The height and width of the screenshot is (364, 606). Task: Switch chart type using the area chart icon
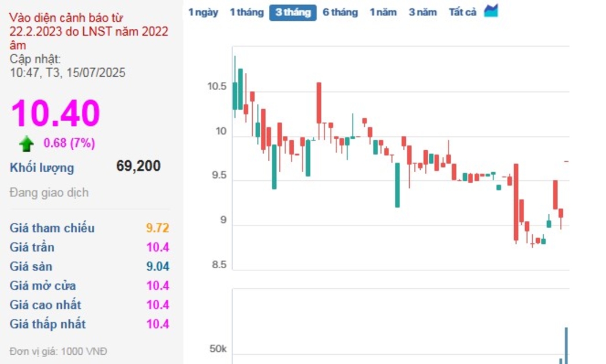[x=491, y=11]
